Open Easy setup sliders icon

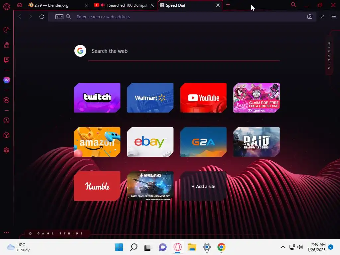point(333,17)
